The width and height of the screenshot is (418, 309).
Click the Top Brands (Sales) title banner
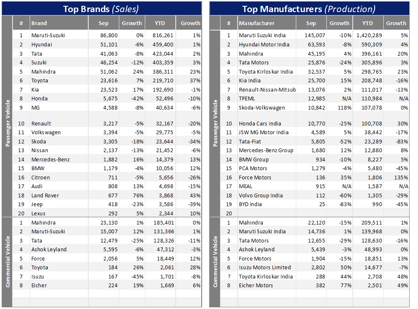click(x=101, y=8)
